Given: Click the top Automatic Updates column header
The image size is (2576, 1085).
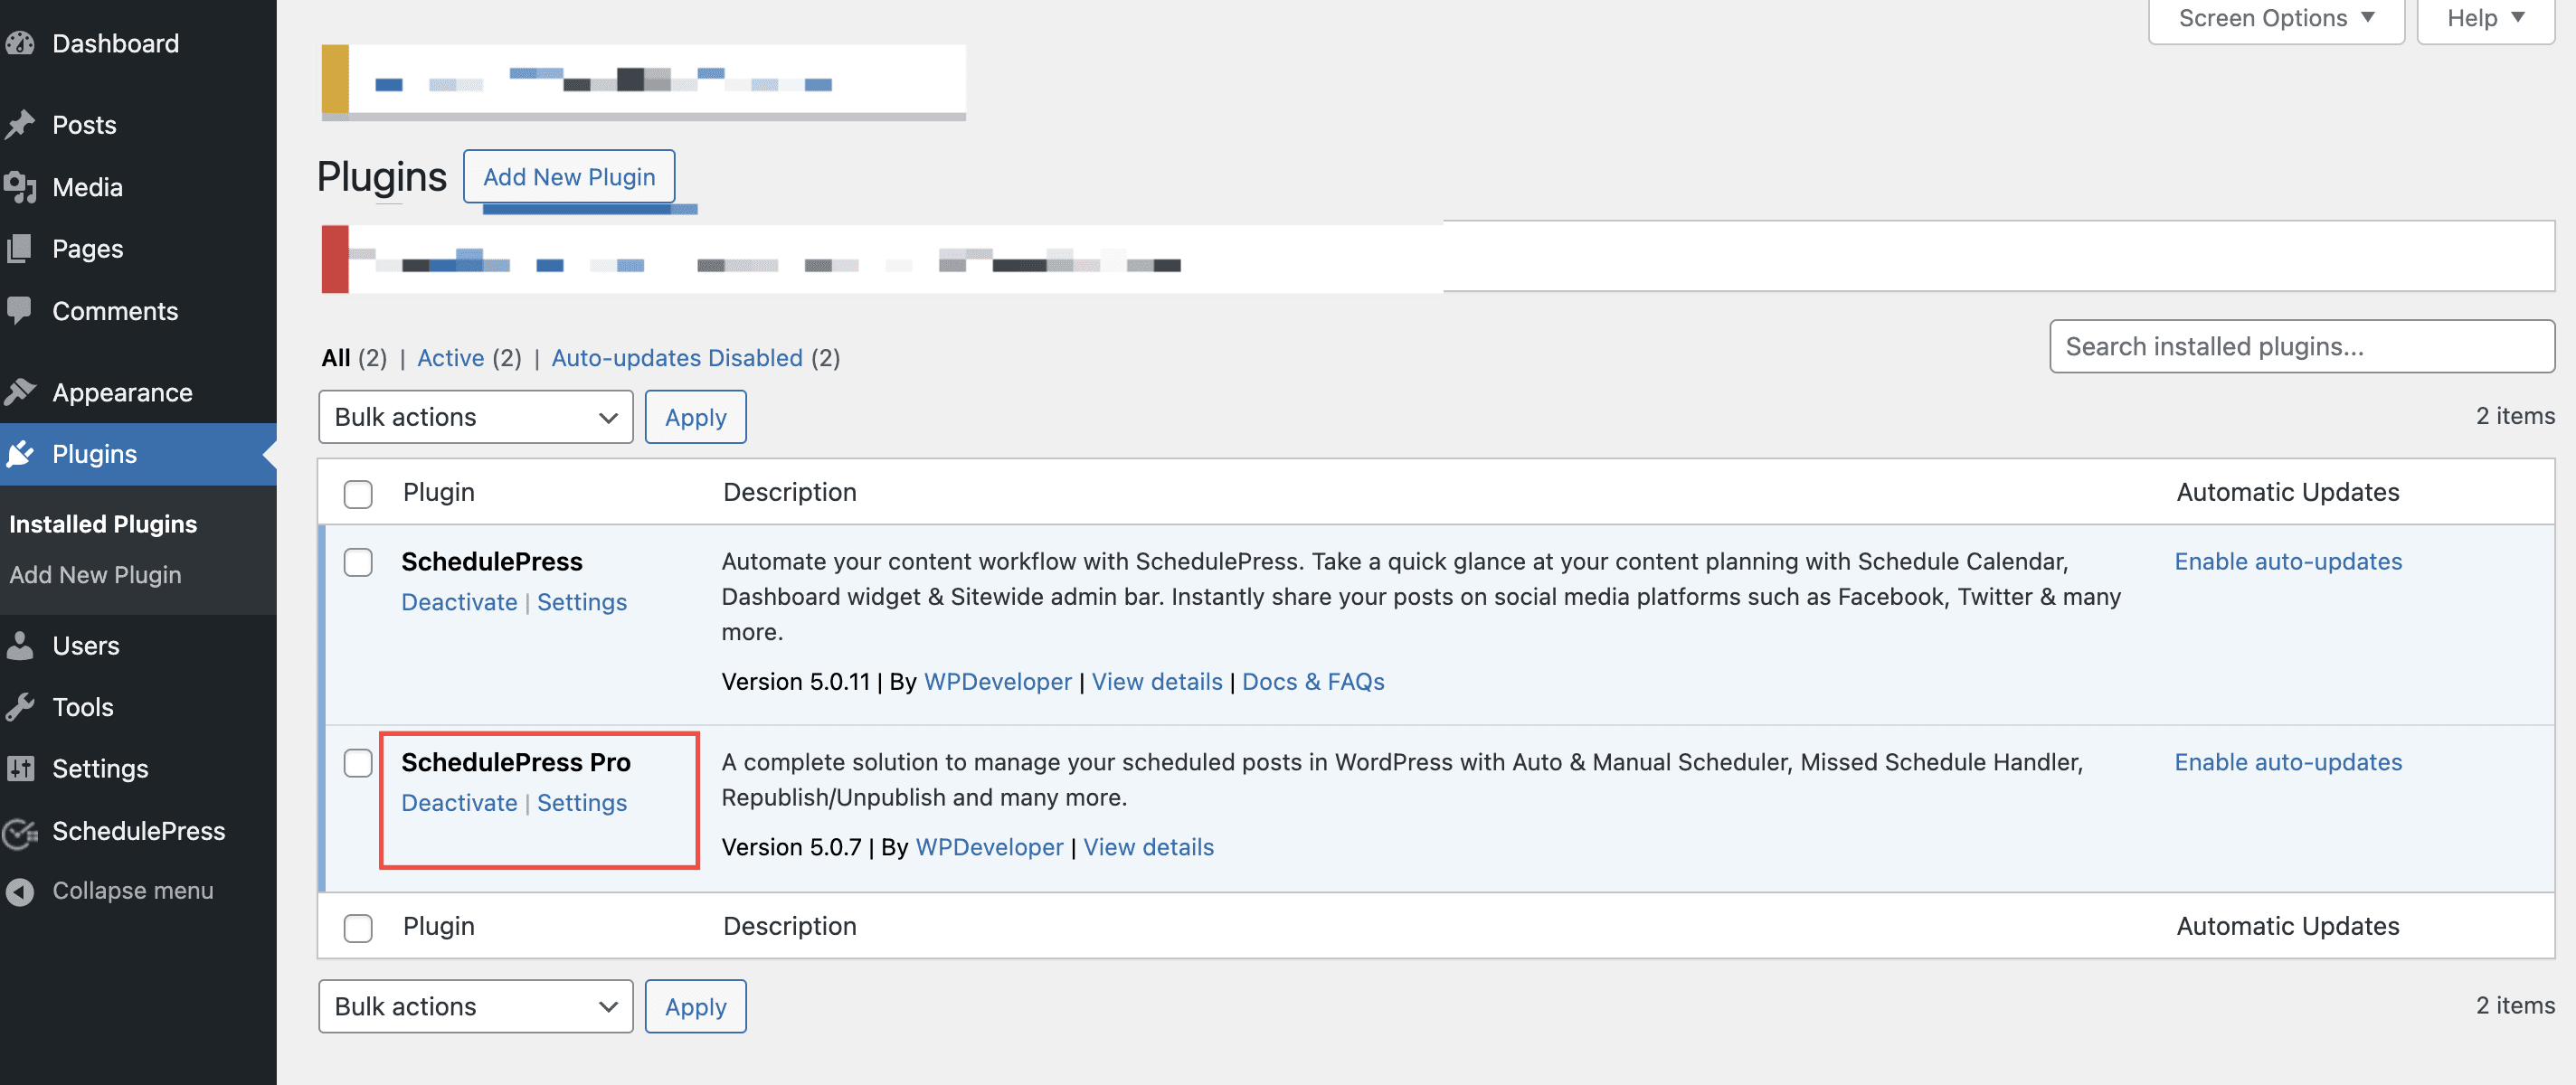Looking at the screenshot, I should 2288,493.
